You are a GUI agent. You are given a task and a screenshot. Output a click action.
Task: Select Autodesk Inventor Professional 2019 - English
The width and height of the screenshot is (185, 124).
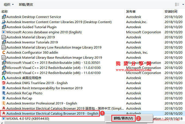click(42, 103)
